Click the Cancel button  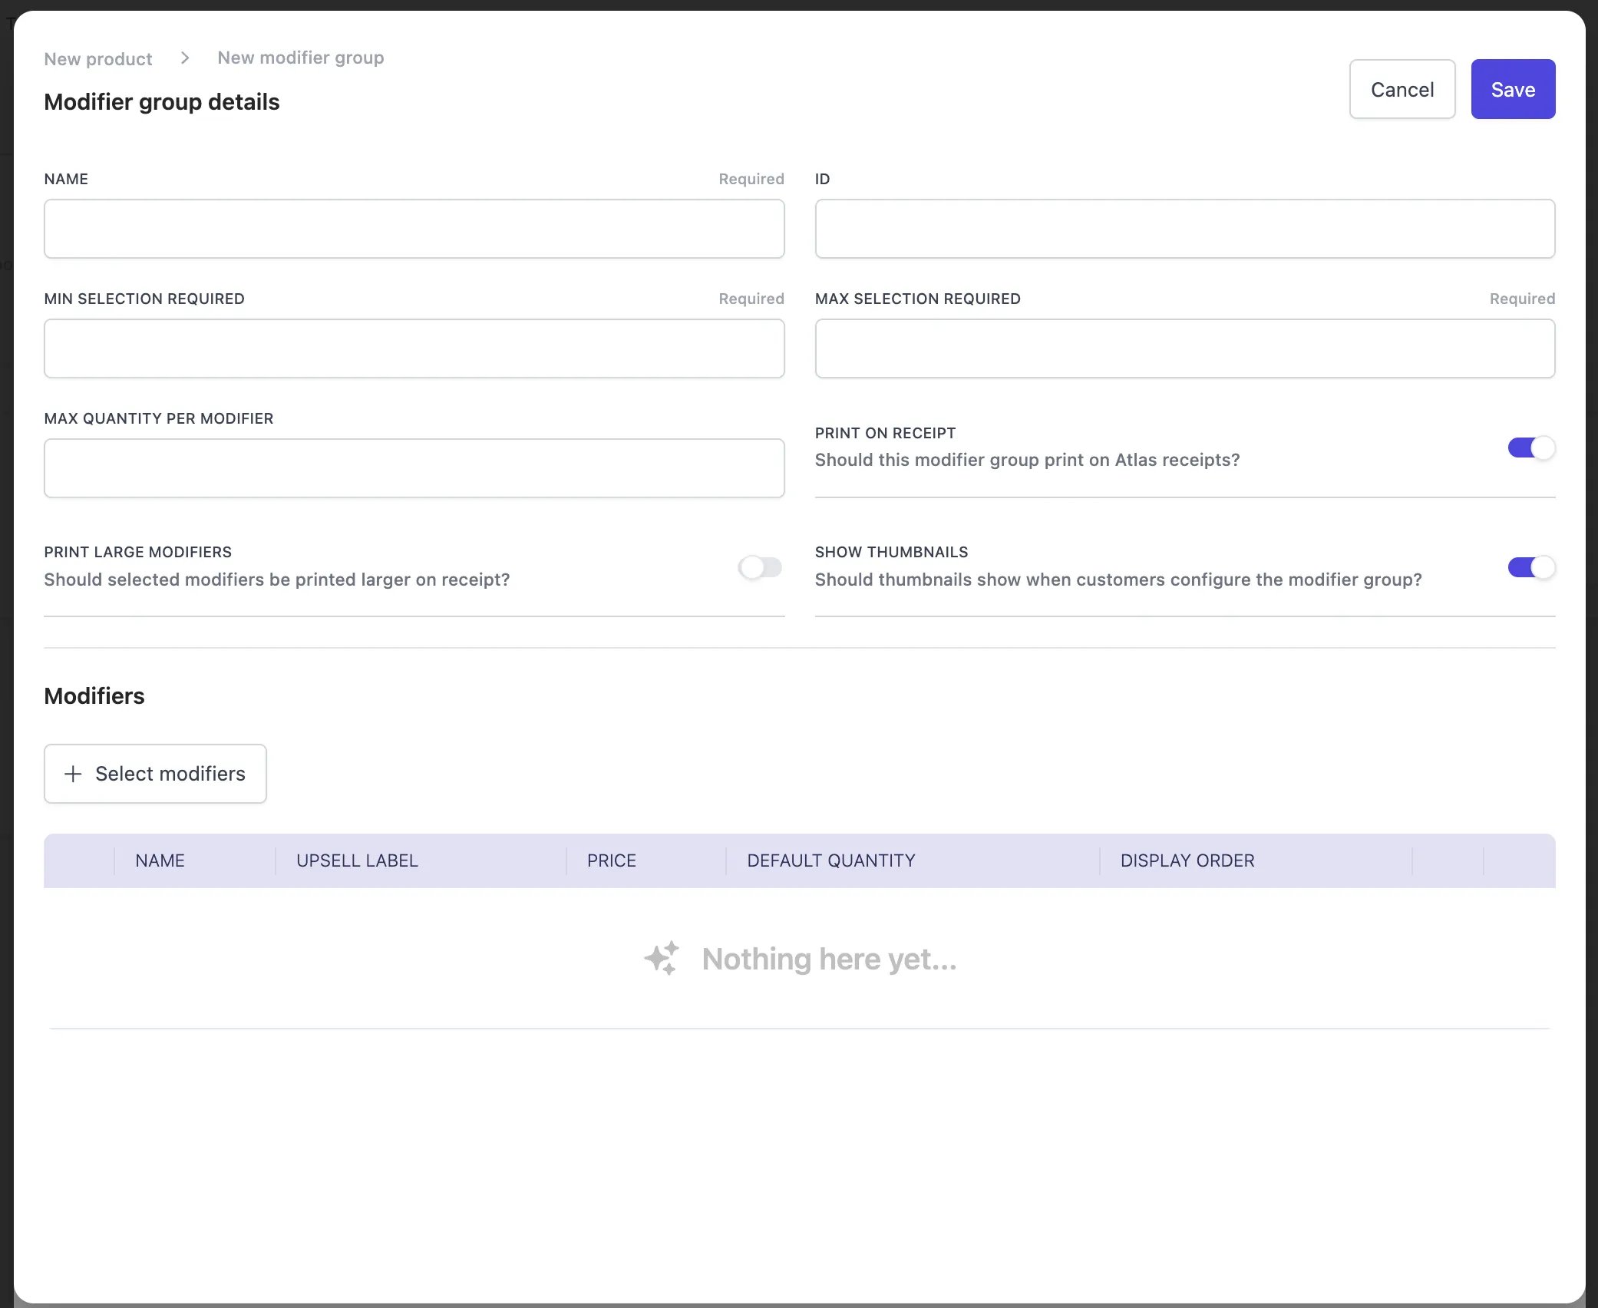point(1402,89)
